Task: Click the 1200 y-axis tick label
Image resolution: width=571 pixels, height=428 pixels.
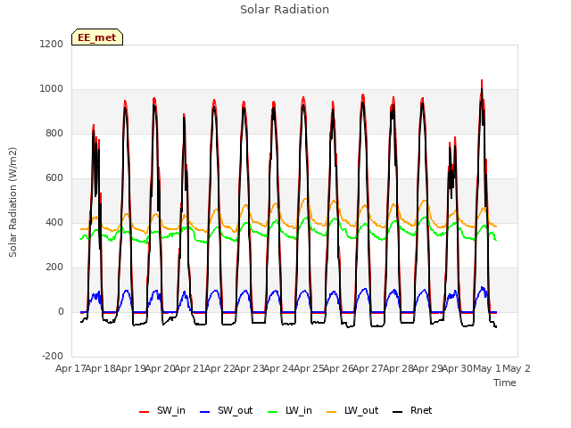Action: tap(52, 44)
